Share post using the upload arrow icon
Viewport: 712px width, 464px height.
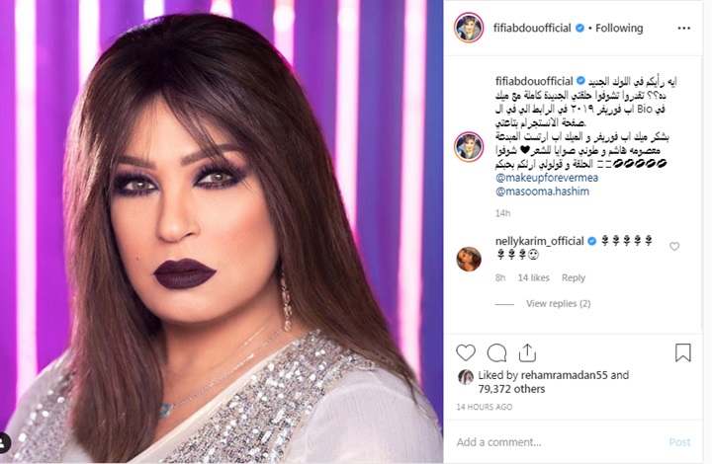[527, 352]
